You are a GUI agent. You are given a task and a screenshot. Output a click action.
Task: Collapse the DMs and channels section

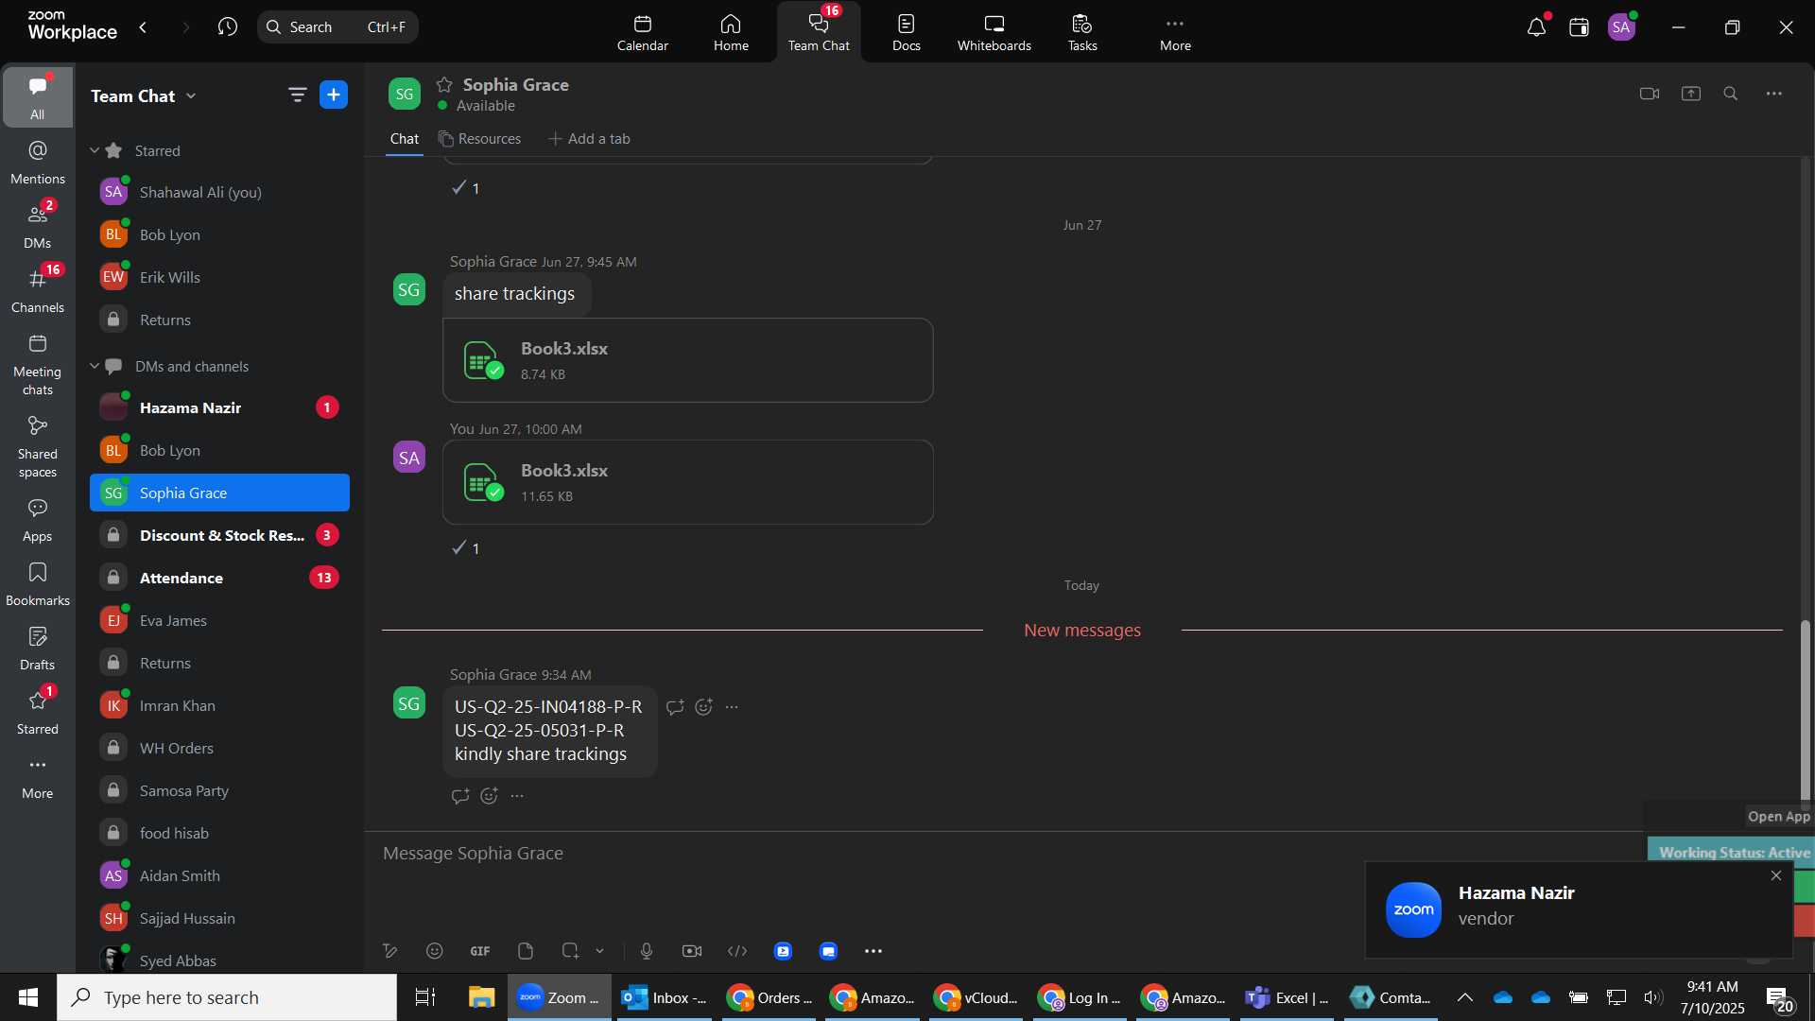point(95,366)
